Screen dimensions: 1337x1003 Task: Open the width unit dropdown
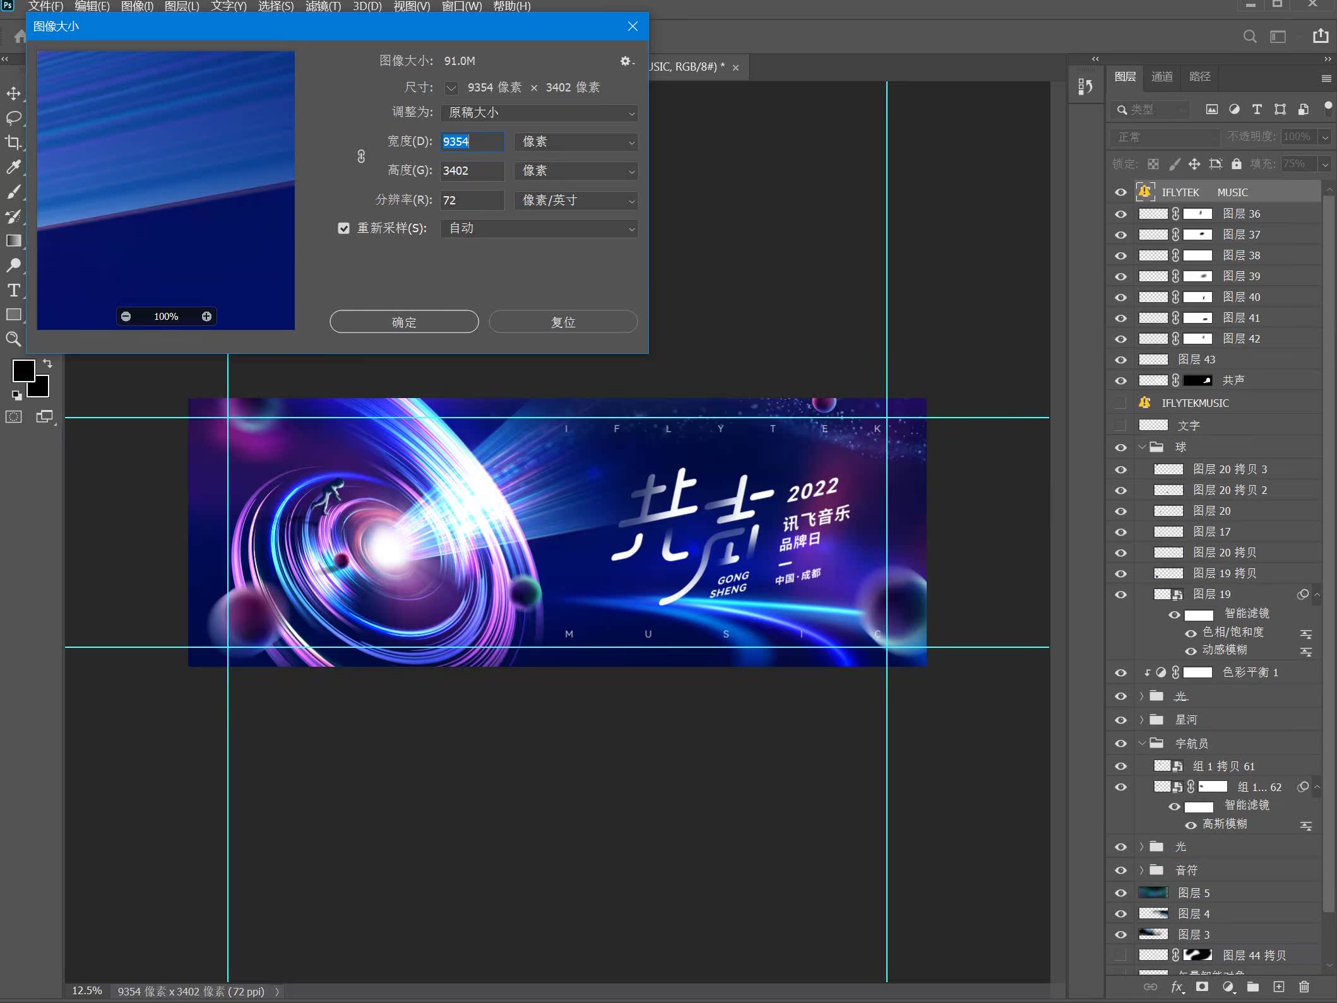click(x=576, y=142)
